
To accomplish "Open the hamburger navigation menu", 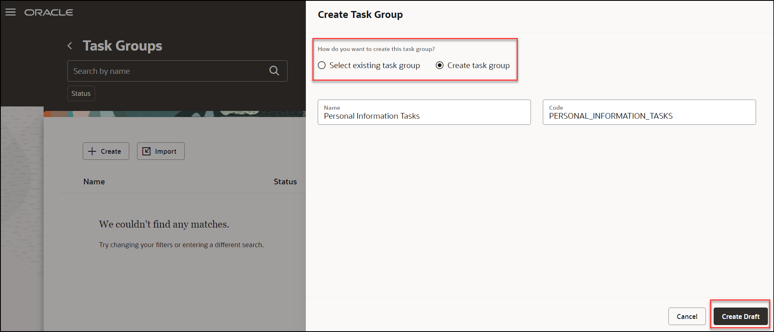I will click(11, 12).
